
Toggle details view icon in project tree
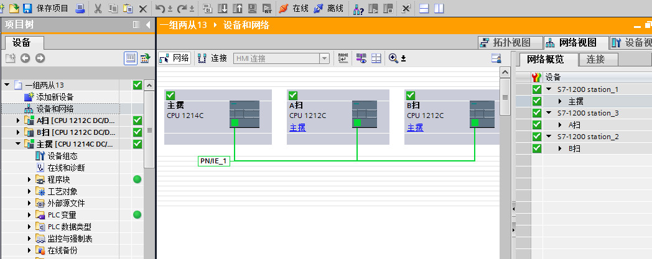tap(145, 58)
